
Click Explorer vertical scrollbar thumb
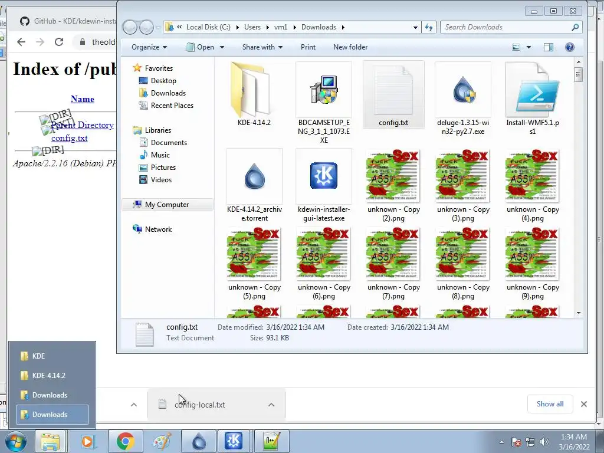578,74
